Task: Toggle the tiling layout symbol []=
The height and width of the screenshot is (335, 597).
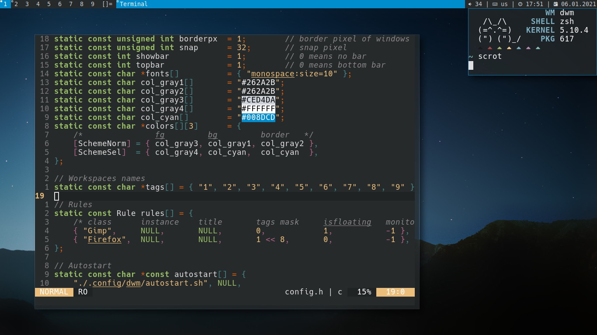Action: coord(107,4)
